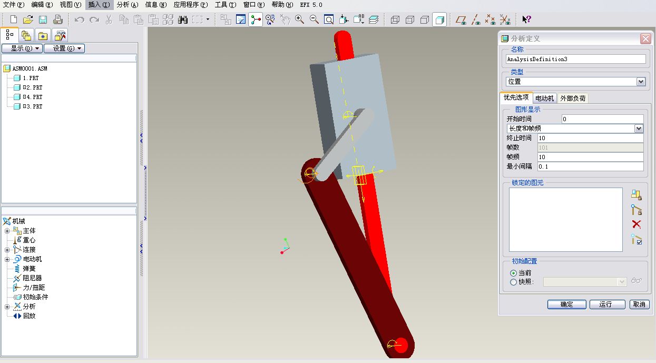Click the 名称 AnalysisDefinition3 field

click(575, 60)
